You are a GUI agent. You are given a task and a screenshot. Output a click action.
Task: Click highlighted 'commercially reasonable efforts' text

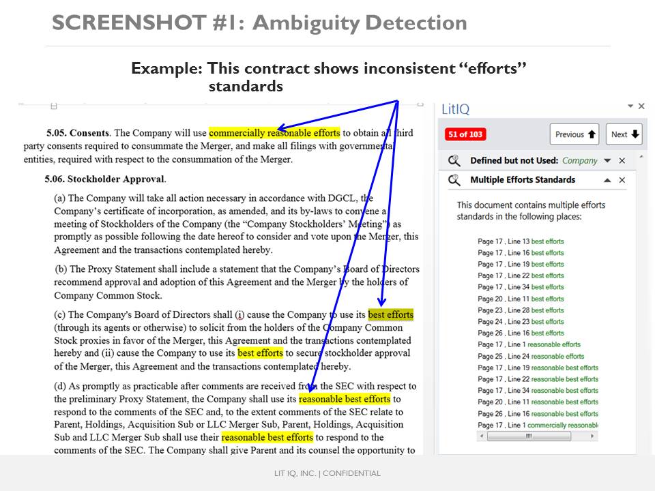(x=274, y=133)
